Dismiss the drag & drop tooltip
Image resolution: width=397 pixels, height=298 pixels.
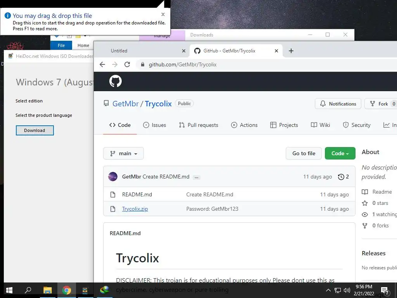pos(163,14)
